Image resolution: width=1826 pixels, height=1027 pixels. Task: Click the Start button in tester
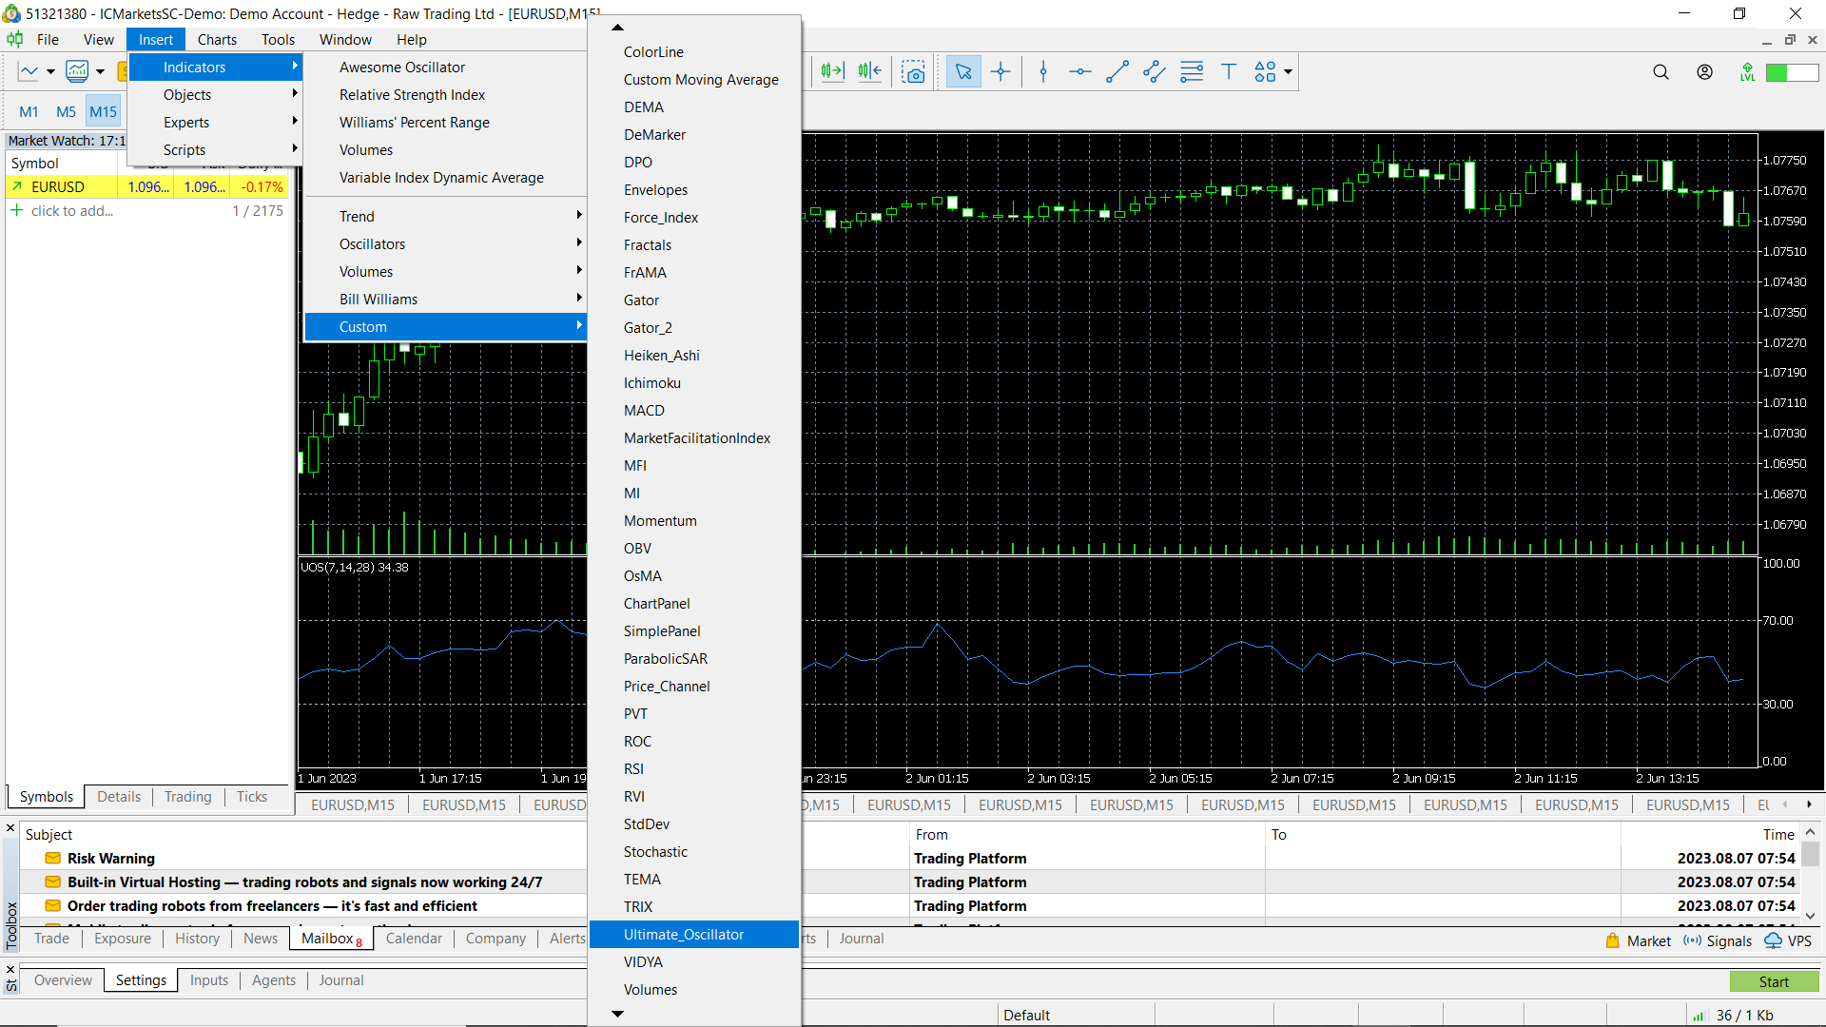(x=1774, y=982)
